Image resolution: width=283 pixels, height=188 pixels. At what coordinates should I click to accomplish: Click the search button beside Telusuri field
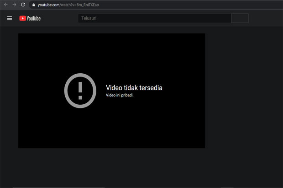240,18
